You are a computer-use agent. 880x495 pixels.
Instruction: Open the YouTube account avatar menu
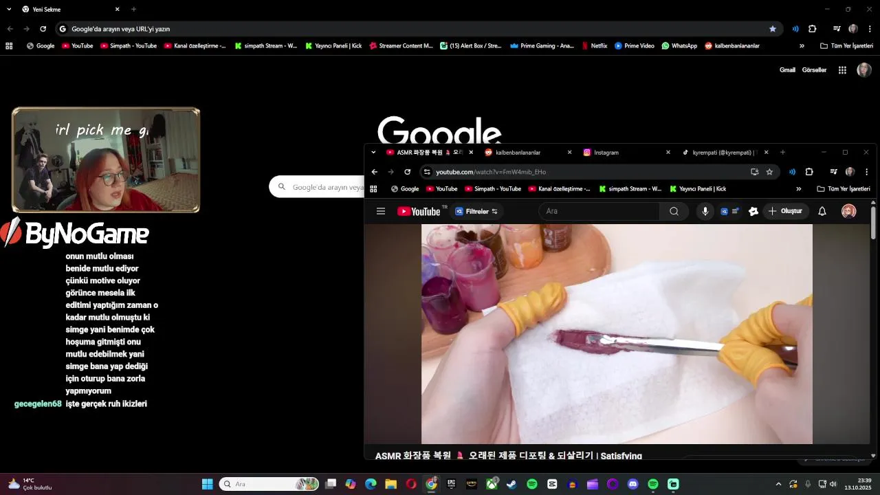click(849, 211)
